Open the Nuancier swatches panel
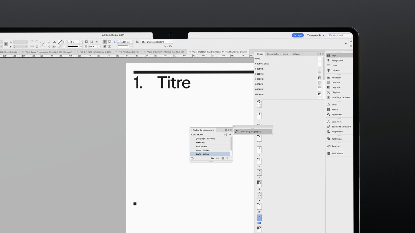The image size is (415, 233). 336,78
